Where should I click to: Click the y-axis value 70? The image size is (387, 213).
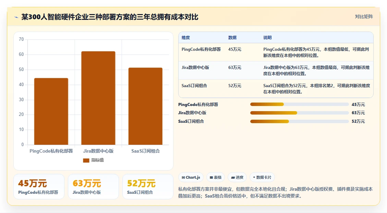pyautogui.click(x=21, y=39)
